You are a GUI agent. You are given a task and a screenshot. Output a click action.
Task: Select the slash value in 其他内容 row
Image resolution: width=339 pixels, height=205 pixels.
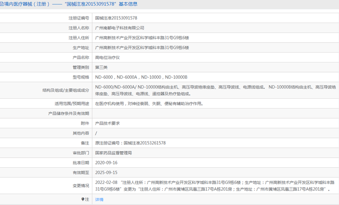coord(96,133)
